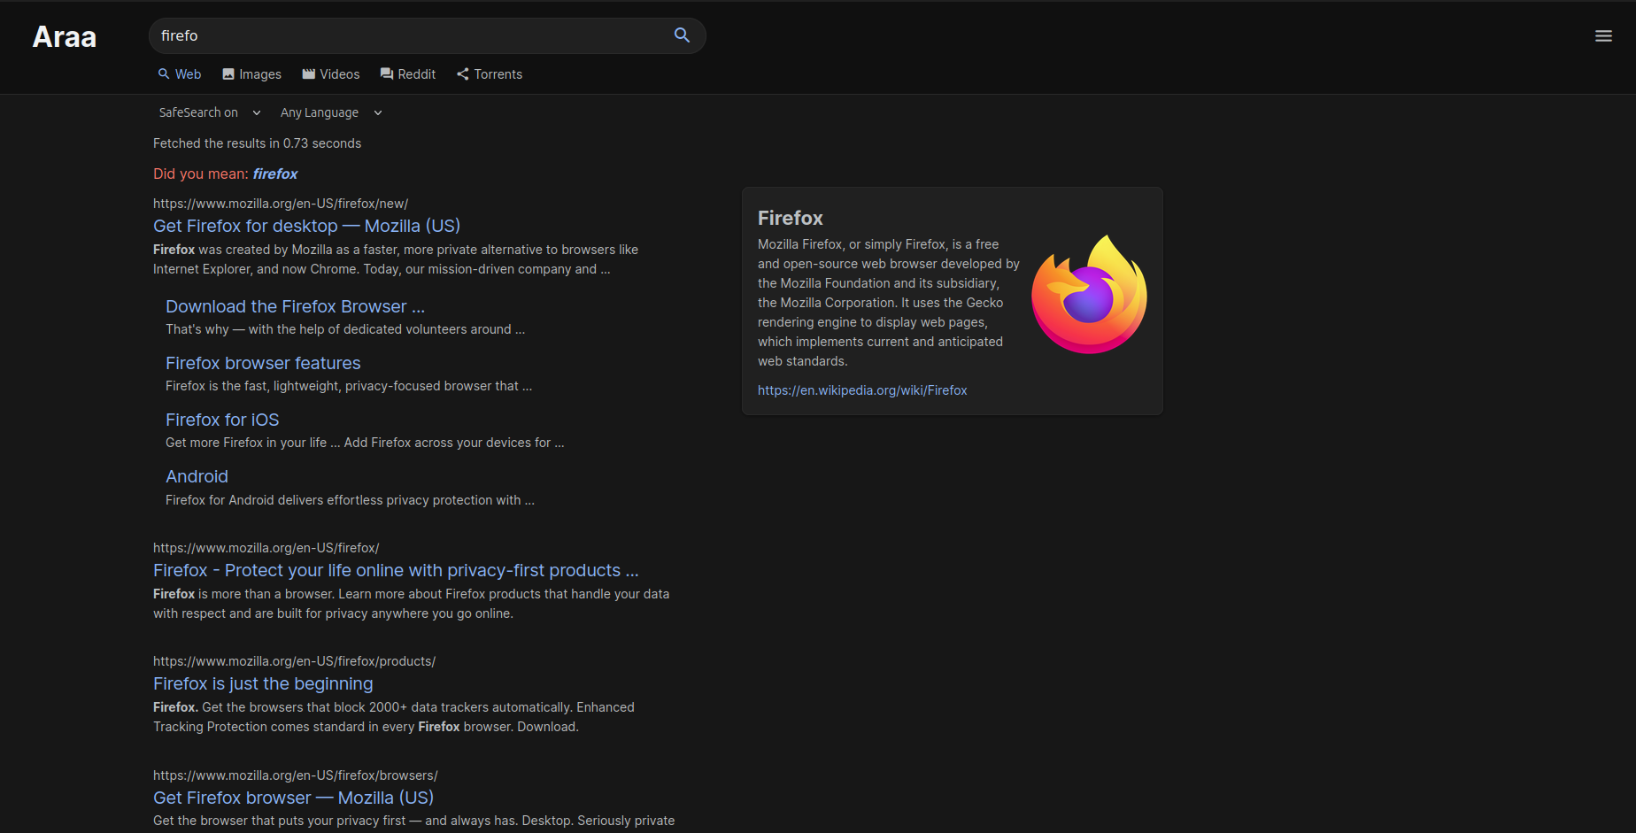Click the snippet That's why — with the help
This screenshot has width=1636, height=833.
(345, 329)
